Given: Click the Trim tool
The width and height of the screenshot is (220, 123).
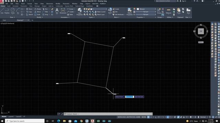Looking at the screenshot, I should 45,9.
